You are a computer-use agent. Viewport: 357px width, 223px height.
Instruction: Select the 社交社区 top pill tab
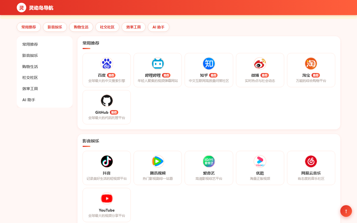point(107,27)
